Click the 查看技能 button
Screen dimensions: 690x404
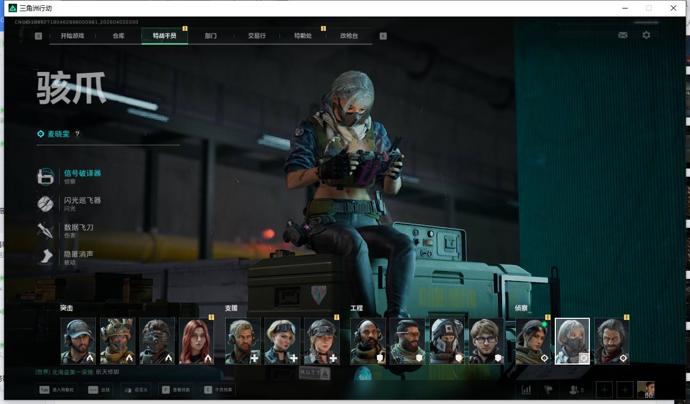179,390
